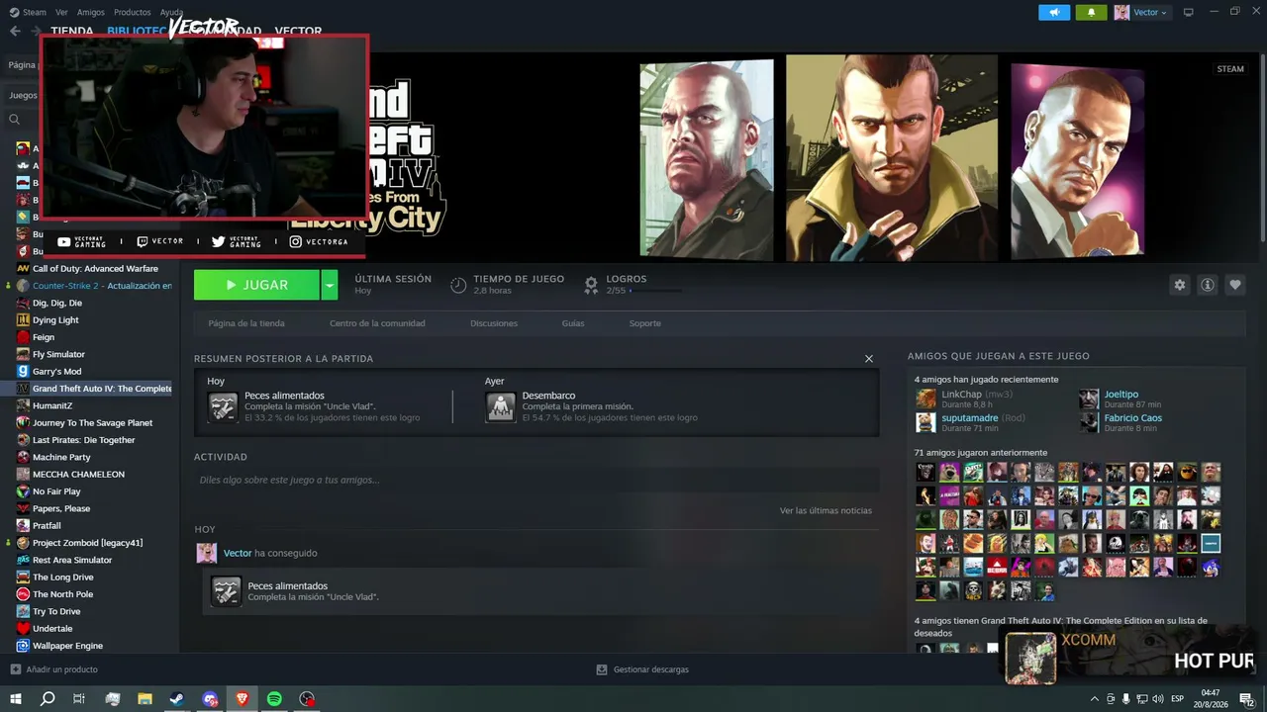The image size is (1267, 712).
Task: Go back with the navigation arrow
Action: pos(15,31)
